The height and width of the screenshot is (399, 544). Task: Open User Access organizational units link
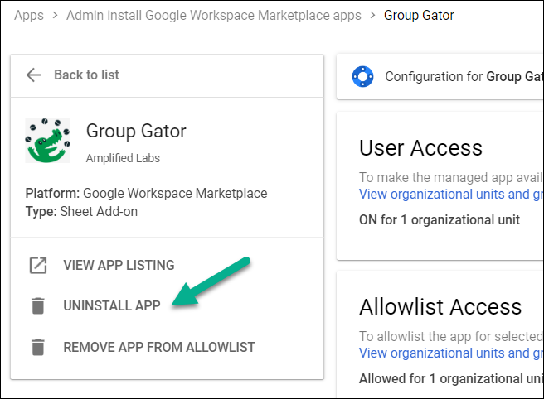coord(451,195)
